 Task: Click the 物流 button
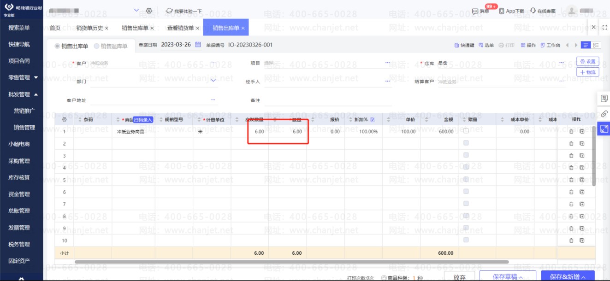pyautogui.click(x=587, y=72)
